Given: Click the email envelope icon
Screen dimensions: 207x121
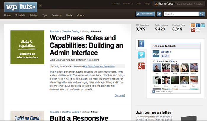Looking at the screenshot, I should 198,30.
